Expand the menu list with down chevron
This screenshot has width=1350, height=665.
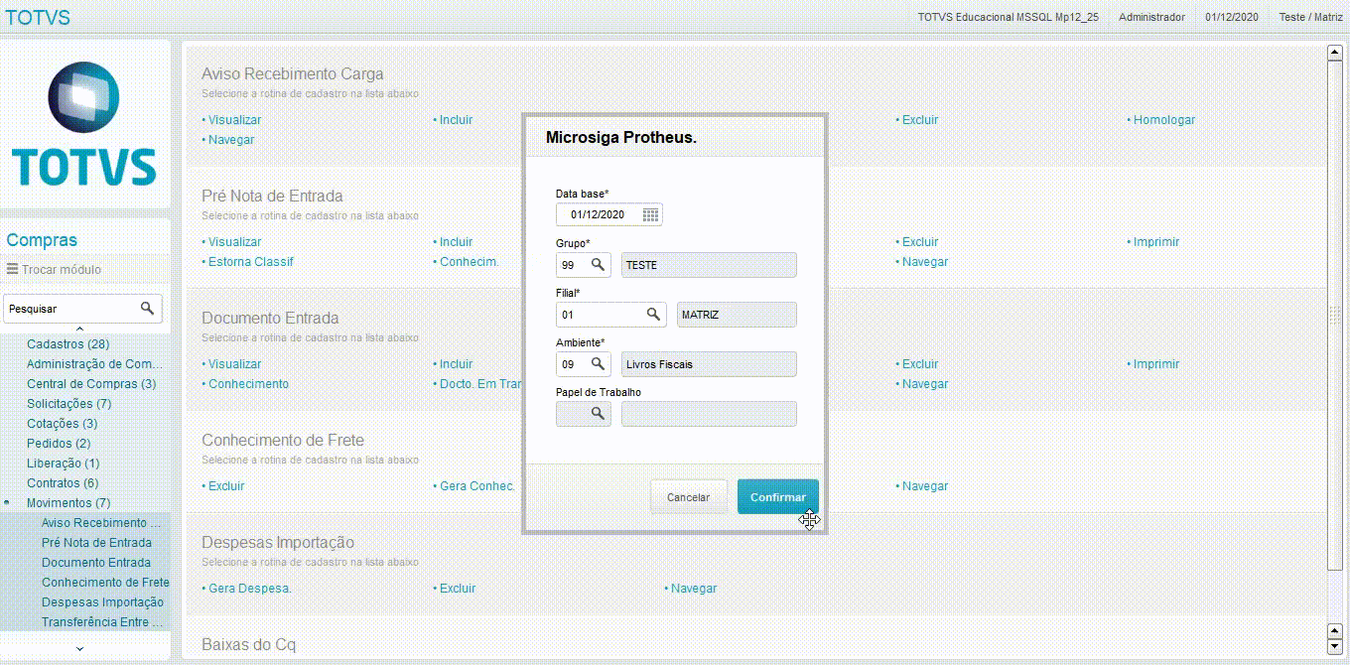tap(80, 648)
